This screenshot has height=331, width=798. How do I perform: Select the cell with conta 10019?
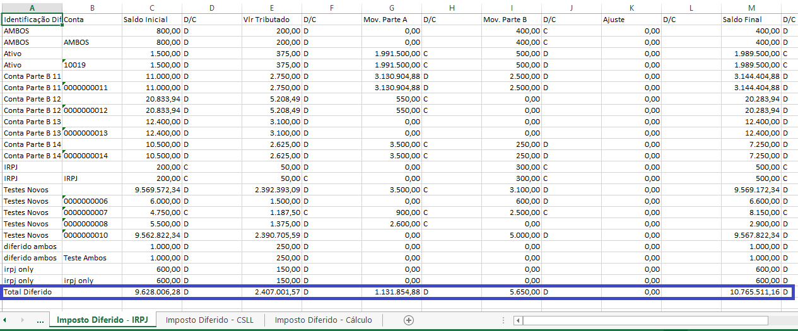[91, 65]
